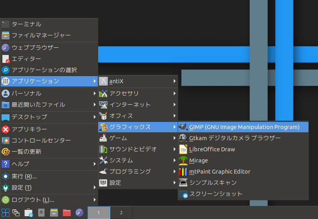Click the compass icon beside ウェブブラウザー
Image resolution: width=318 pixels, height=219 pixels.
pyautogui.click(x=6, y=47)
